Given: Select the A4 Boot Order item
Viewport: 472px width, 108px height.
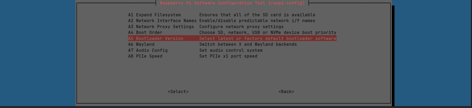Looking at the screenshot, I should click(145, 33).
